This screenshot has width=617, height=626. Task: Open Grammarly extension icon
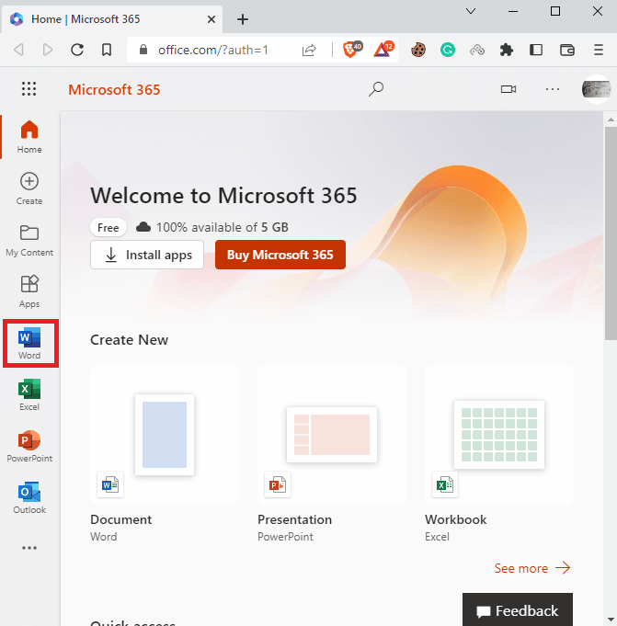(x=448, y=50)
